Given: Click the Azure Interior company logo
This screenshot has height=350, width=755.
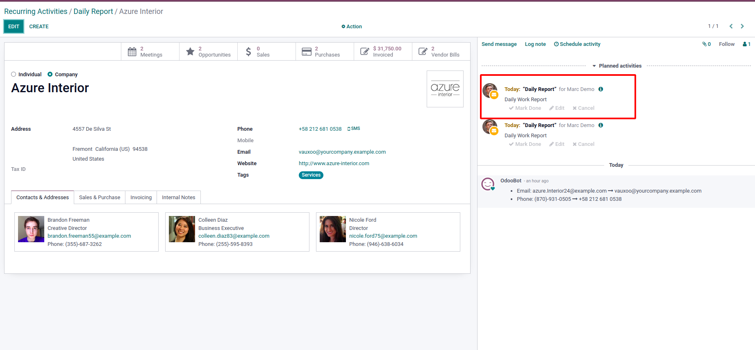Looking at the screenshot, I should pos(445,89).
